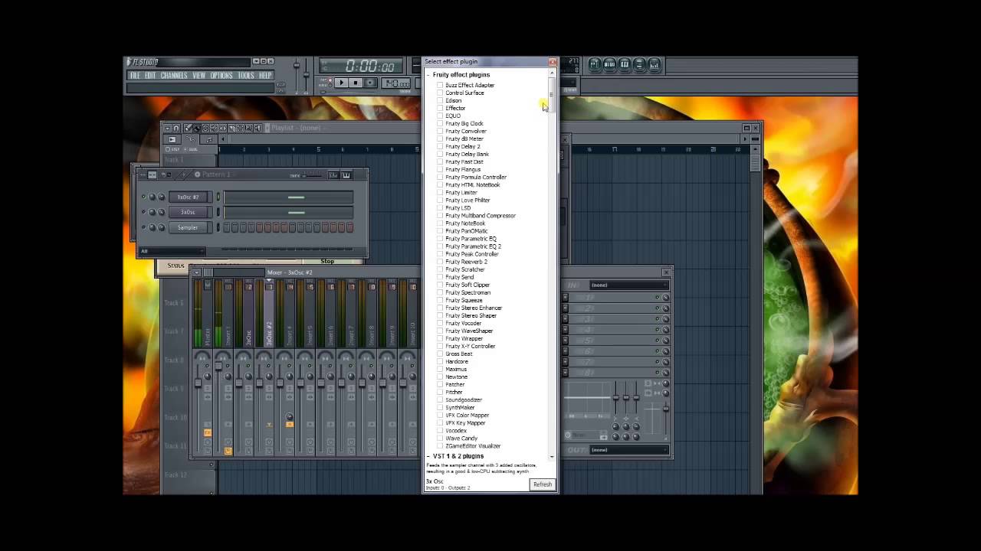Open the HELP menu
This screenshot has height=551, width=981.
pyautogui.click(x=265, y=76)
